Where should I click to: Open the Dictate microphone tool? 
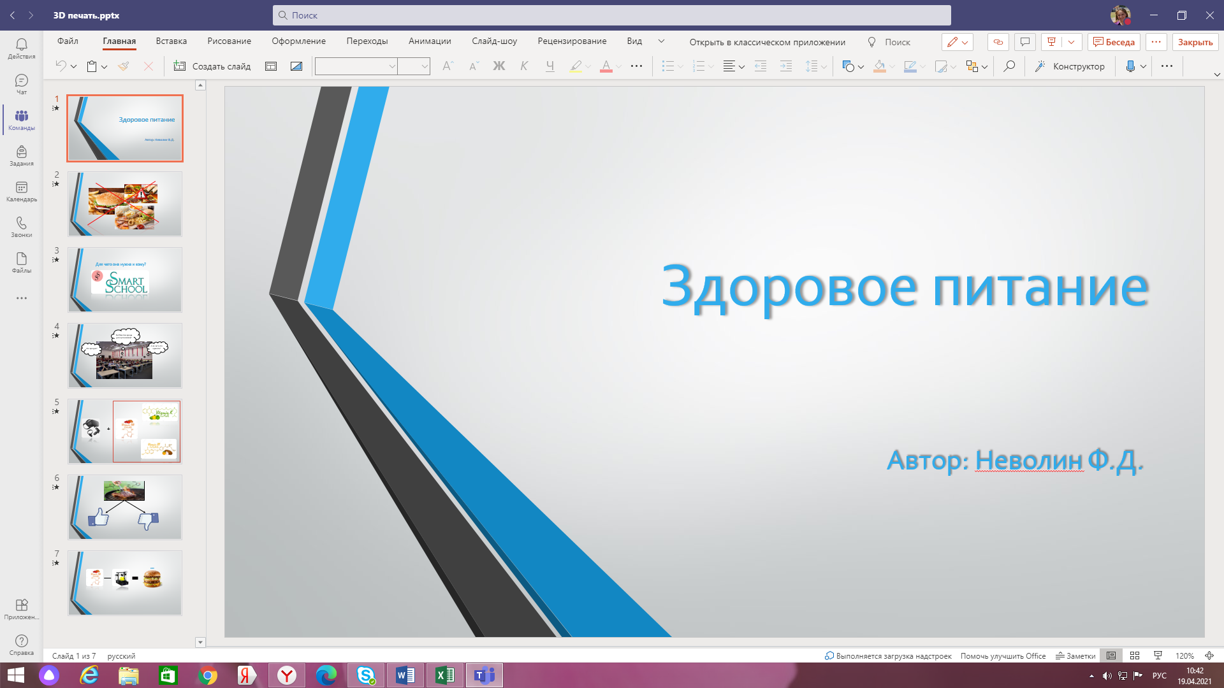click(x=1130, y=66)
